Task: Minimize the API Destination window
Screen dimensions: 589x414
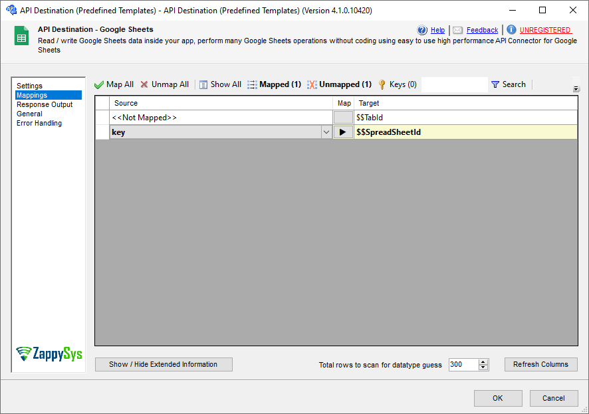Action: pos(513,10)
